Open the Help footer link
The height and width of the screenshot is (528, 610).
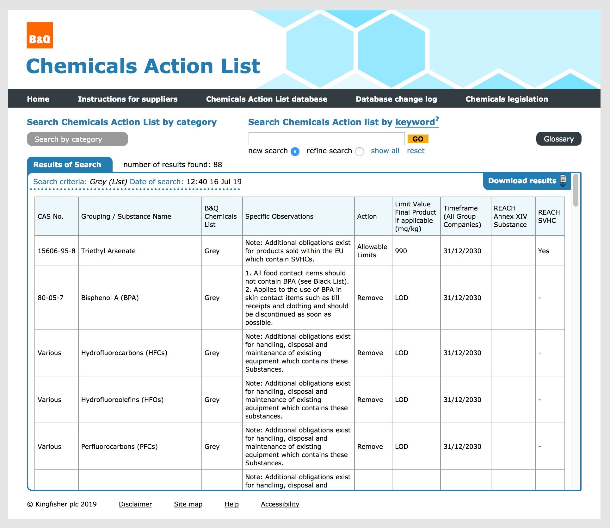[x=231, y=504]
